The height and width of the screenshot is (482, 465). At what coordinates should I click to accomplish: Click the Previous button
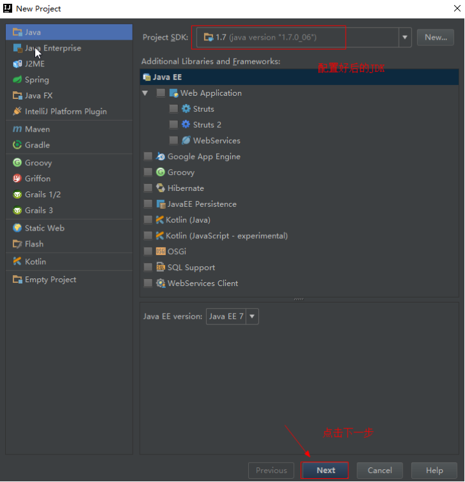point(271,471)
